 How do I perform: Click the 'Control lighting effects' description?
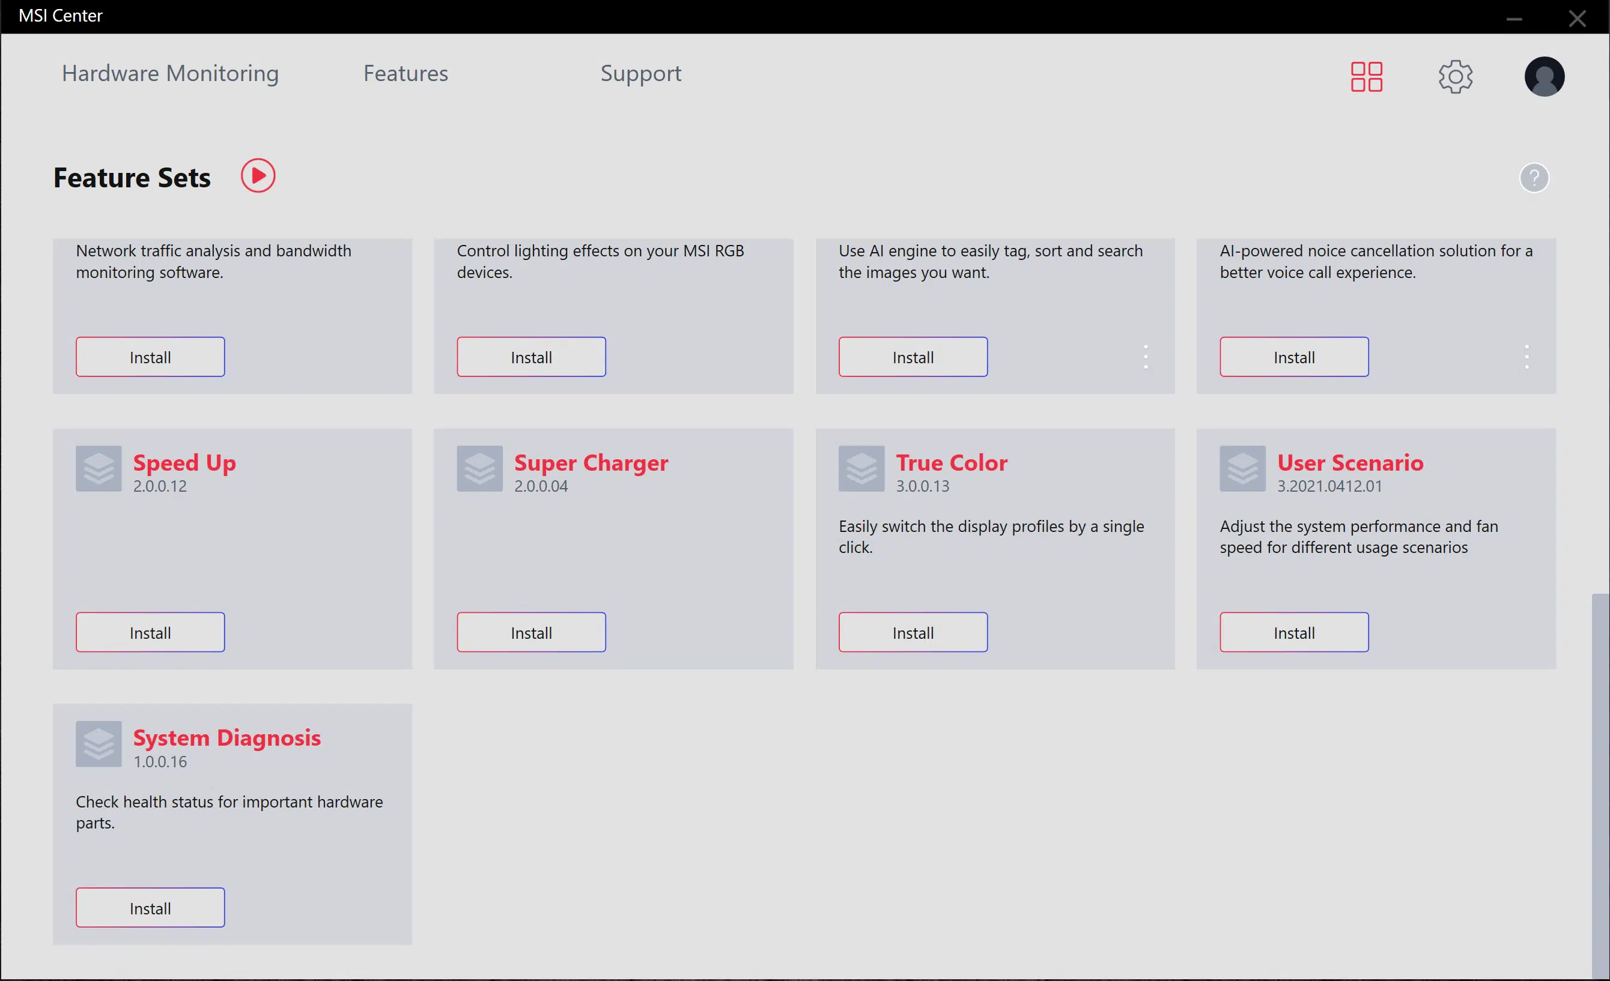(x=600, y=261)
